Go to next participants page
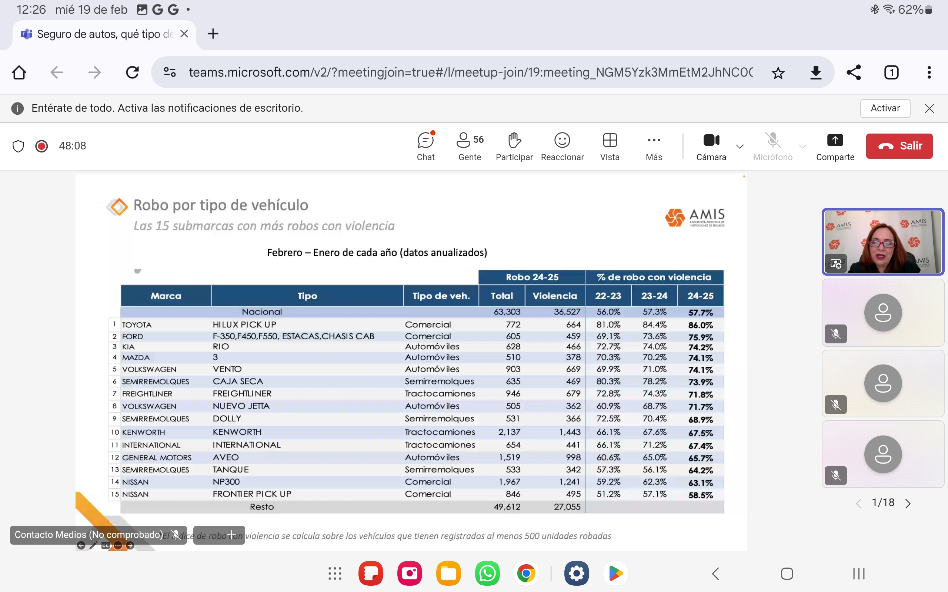The height and width of the screenshot is (592, 948). pos(908,504)
